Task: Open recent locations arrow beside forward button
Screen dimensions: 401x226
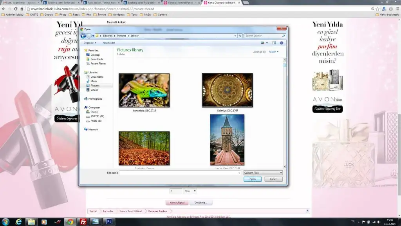Action: [x=93, y=36]
